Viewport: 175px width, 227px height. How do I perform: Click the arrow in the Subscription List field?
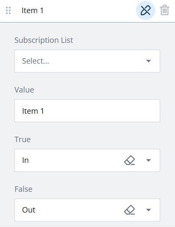pyautogui.click(x=148, y=61)
